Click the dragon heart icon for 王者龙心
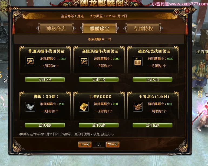The image size is (208, 166). (x=138, y=107)
